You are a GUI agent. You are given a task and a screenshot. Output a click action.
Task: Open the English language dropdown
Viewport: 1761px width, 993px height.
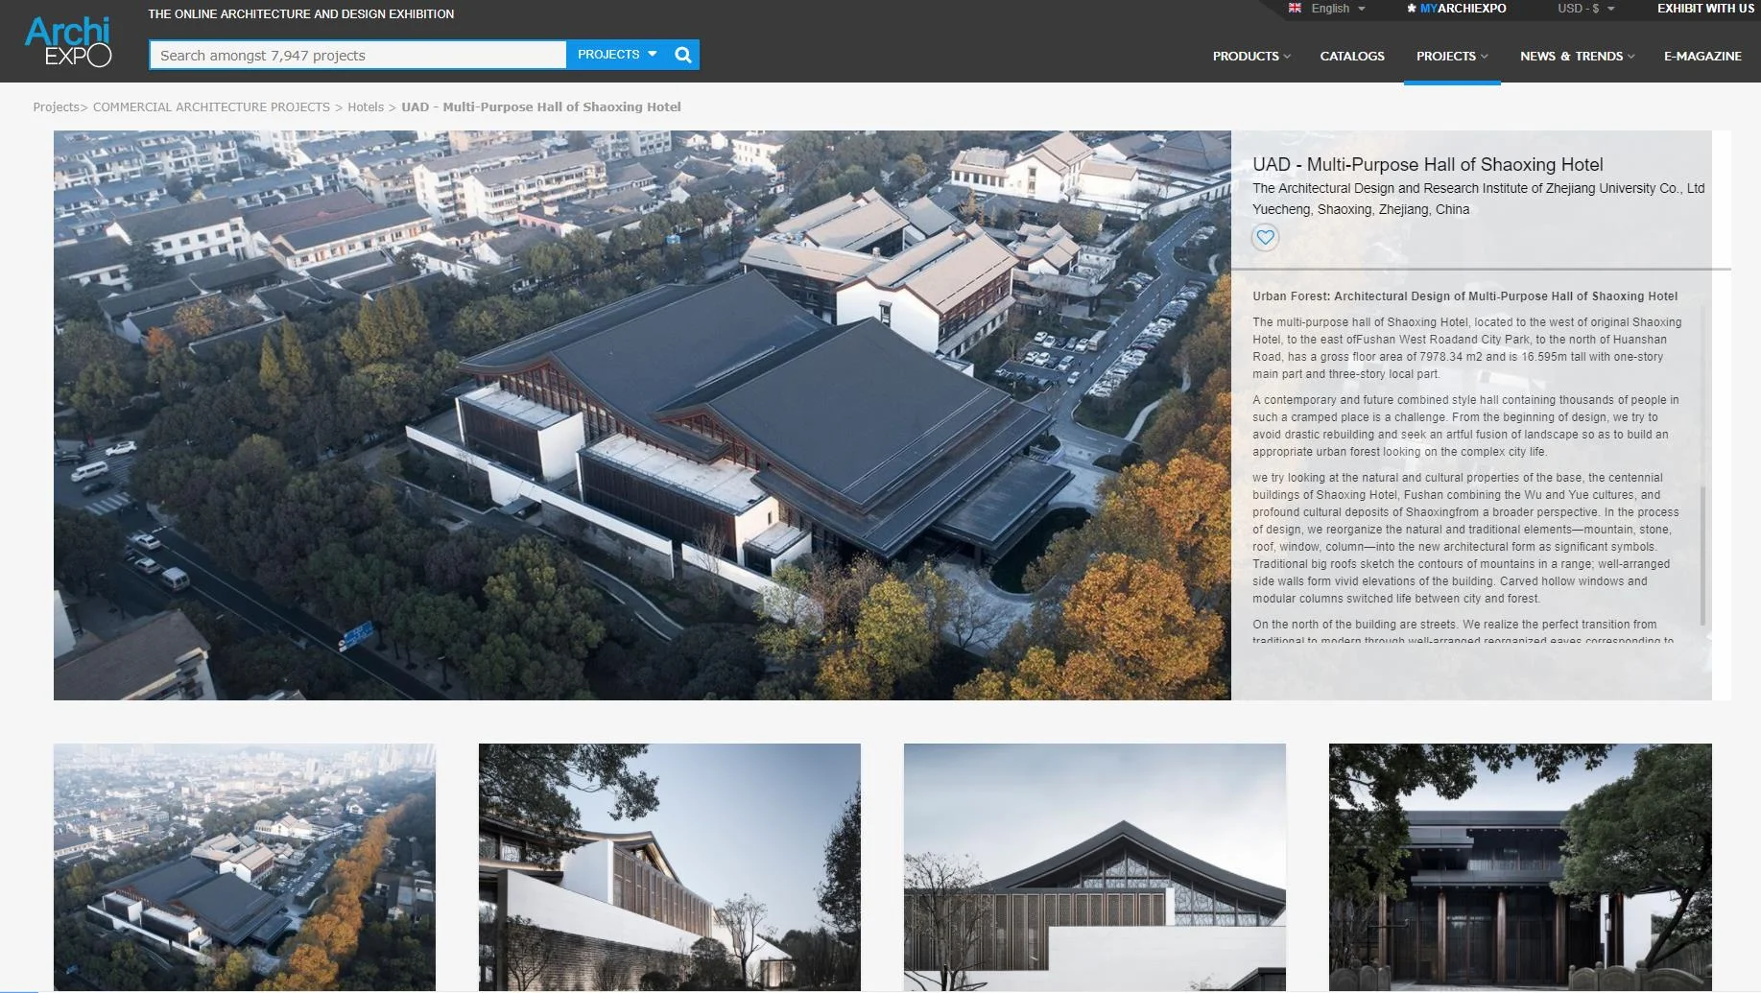[x=1338, y=9]
